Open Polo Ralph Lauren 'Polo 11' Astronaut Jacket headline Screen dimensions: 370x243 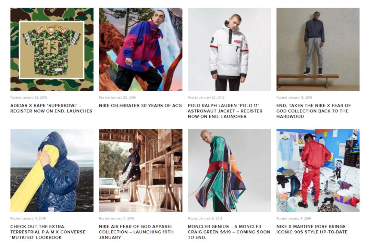[225, 111]
